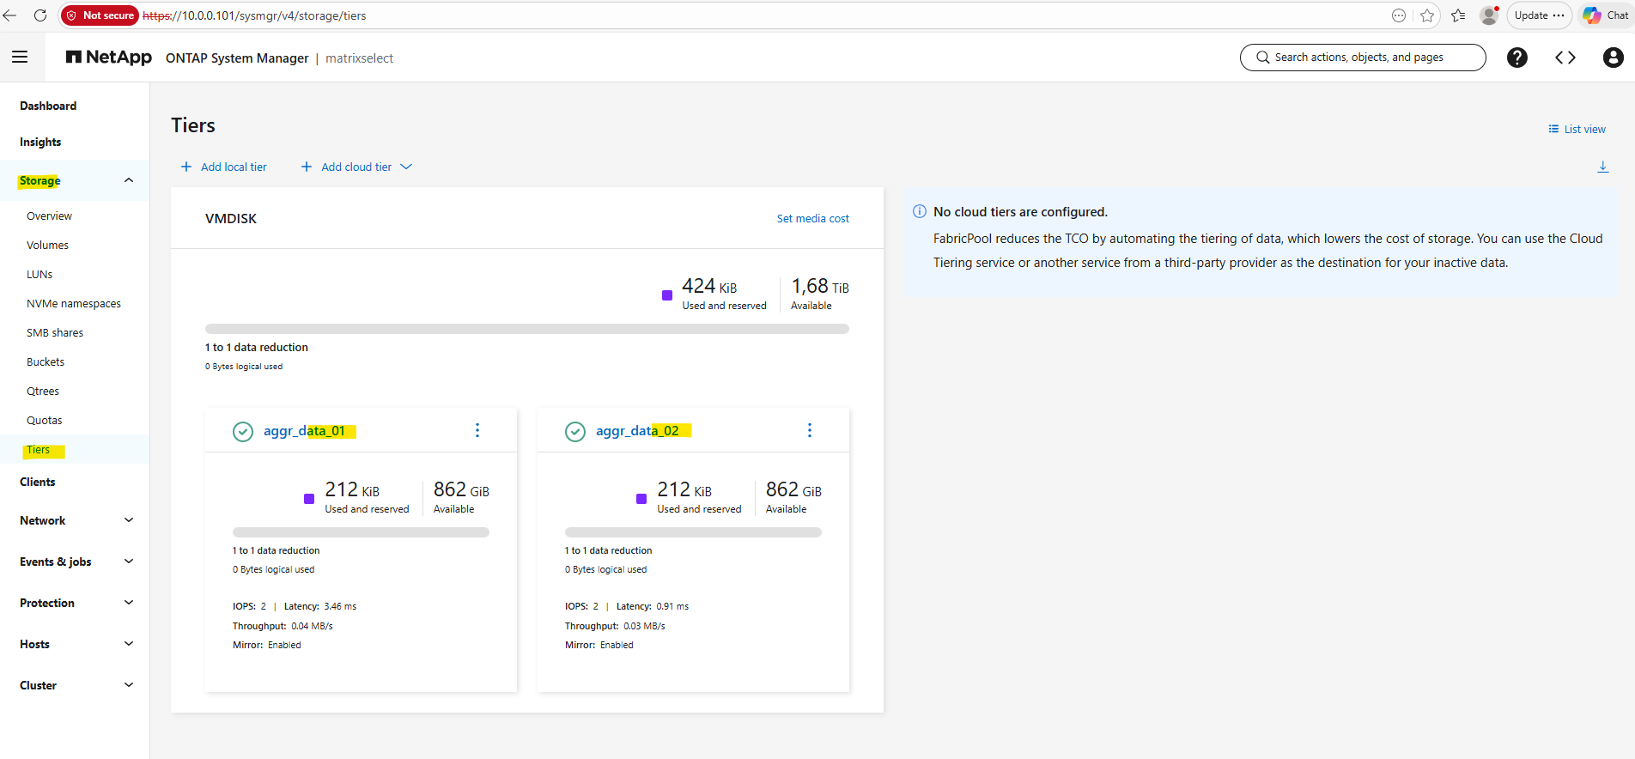Image resolution: width=1635 pixels, height=759 pixels.
Task: Open the user account profile icon
Action: coord(1613,58)
